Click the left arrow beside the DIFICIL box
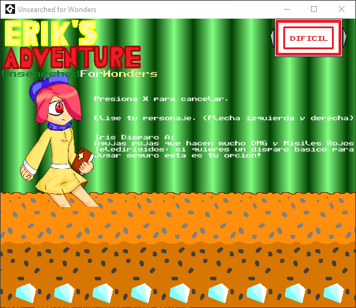 pyautogui.click(x=272, y=37)
